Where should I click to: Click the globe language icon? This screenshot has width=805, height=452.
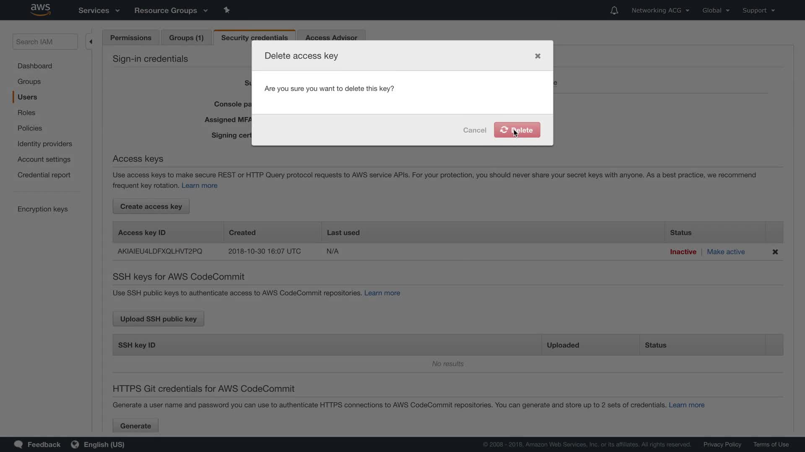click(x=75, y=444)
